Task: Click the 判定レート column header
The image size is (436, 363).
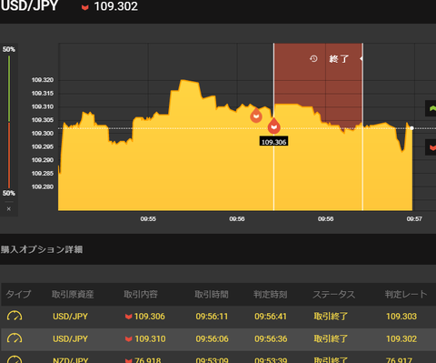Action: click(406, 294)
